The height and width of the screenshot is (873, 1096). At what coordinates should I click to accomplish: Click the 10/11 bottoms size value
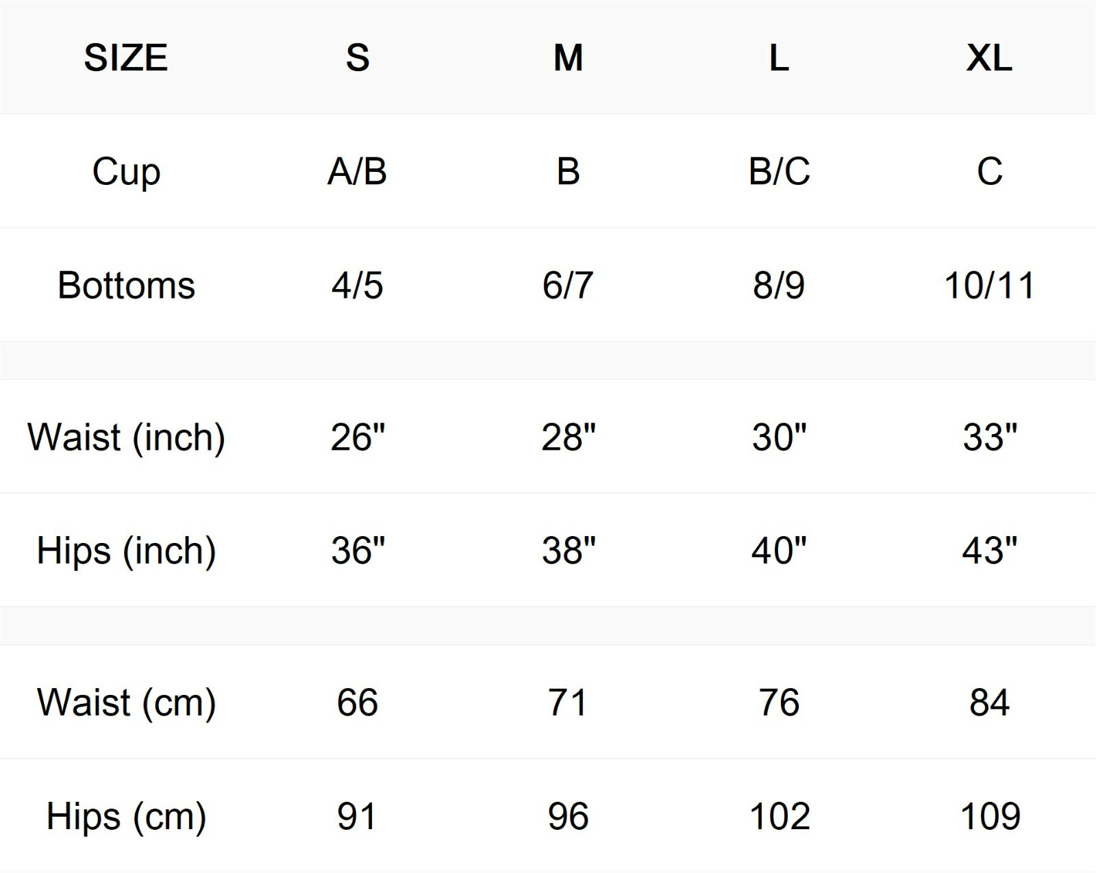click(989, 285)
